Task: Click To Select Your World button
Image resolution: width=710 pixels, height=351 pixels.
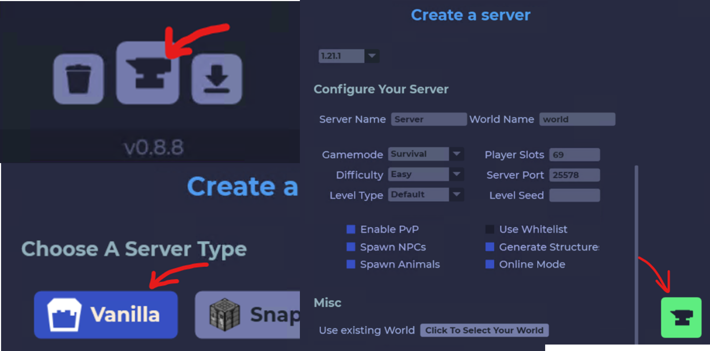Action: point(484,330)
